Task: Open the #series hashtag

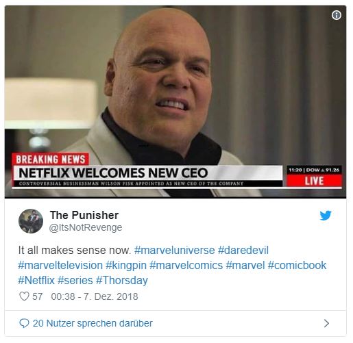Action: tap(75, 280)
